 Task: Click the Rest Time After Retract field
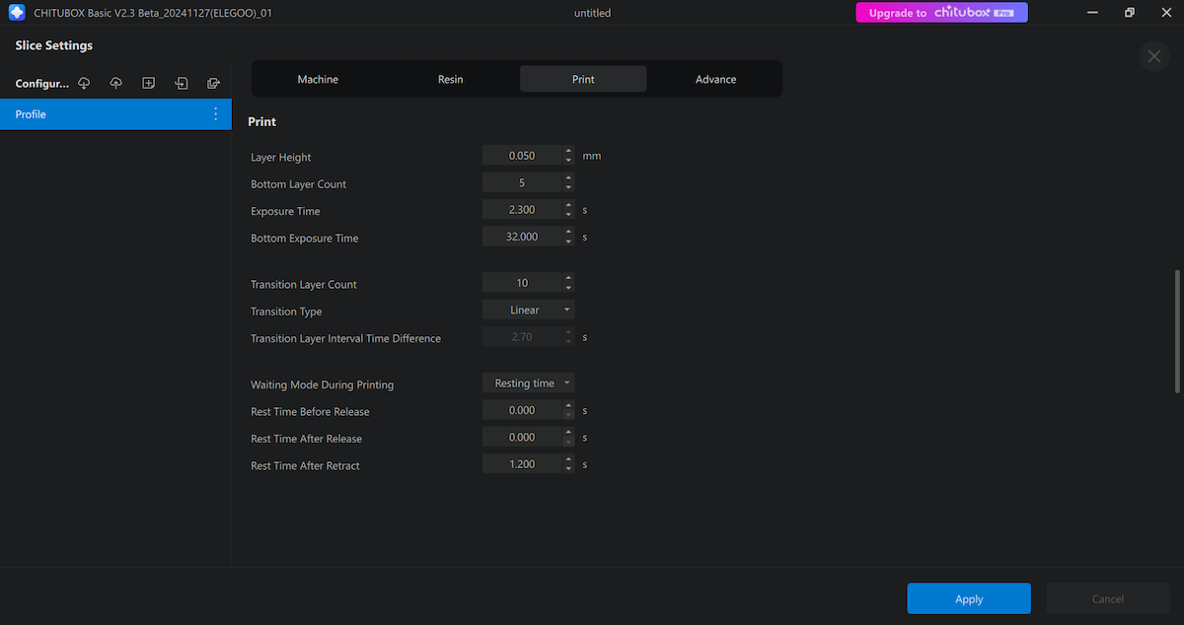pyautogui.click(x=522, y=463)
